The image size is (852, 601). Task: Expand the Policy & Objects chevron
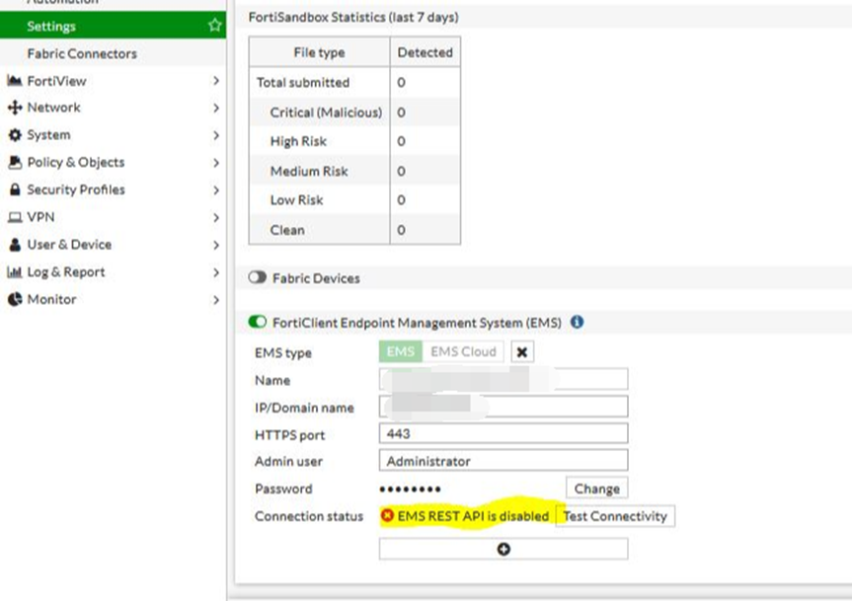pyautogui.click(x=216, y=163)
